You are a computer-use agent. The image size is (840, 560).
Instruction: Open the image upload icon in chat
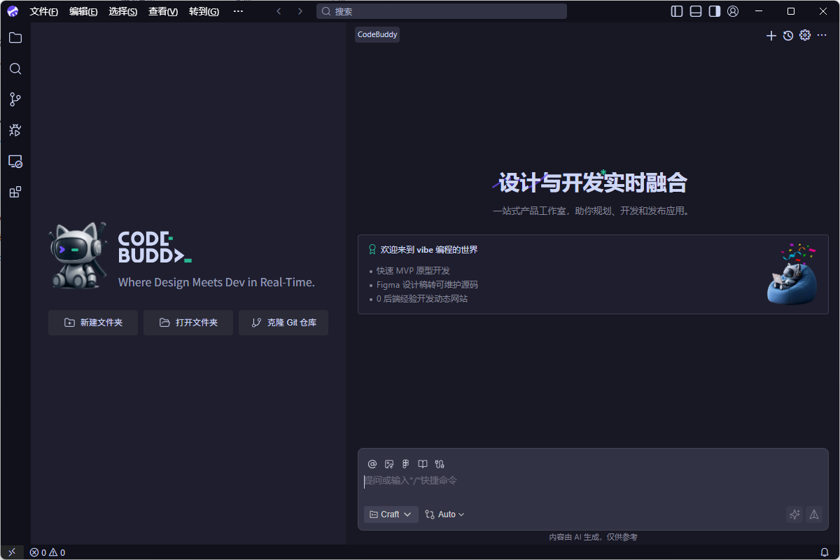click(388, 463)
